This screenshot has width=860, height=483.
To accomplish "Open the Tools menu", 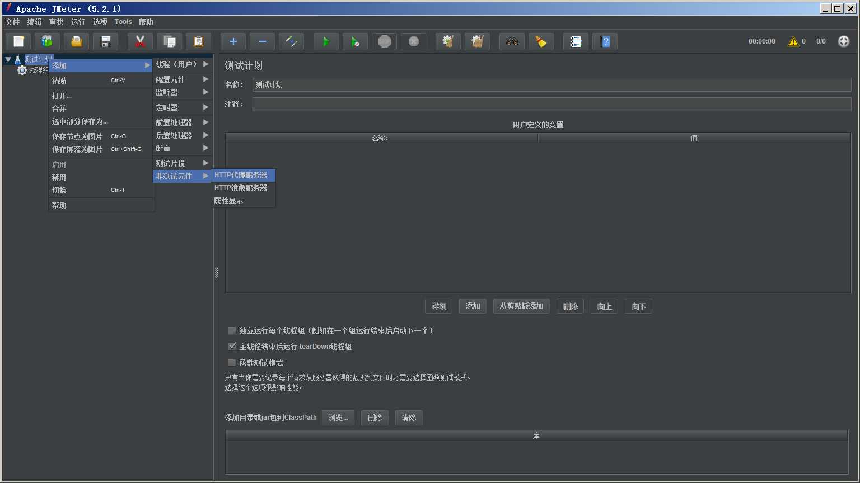I will 123,22.
